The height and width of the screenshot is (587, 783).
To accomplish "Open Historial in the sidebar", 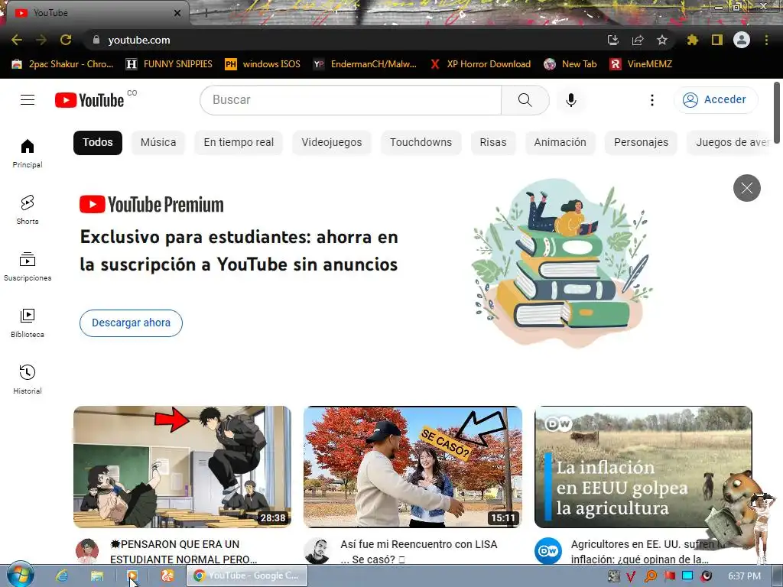I will 28,379.
